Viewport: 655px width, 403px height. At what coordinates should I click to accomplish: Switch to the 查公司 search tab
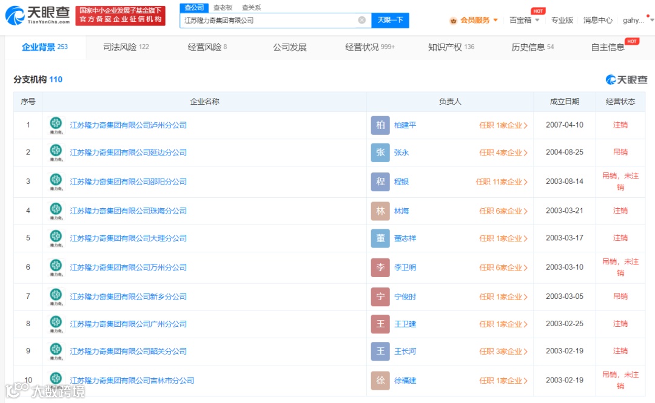click(x=194, y=7)
